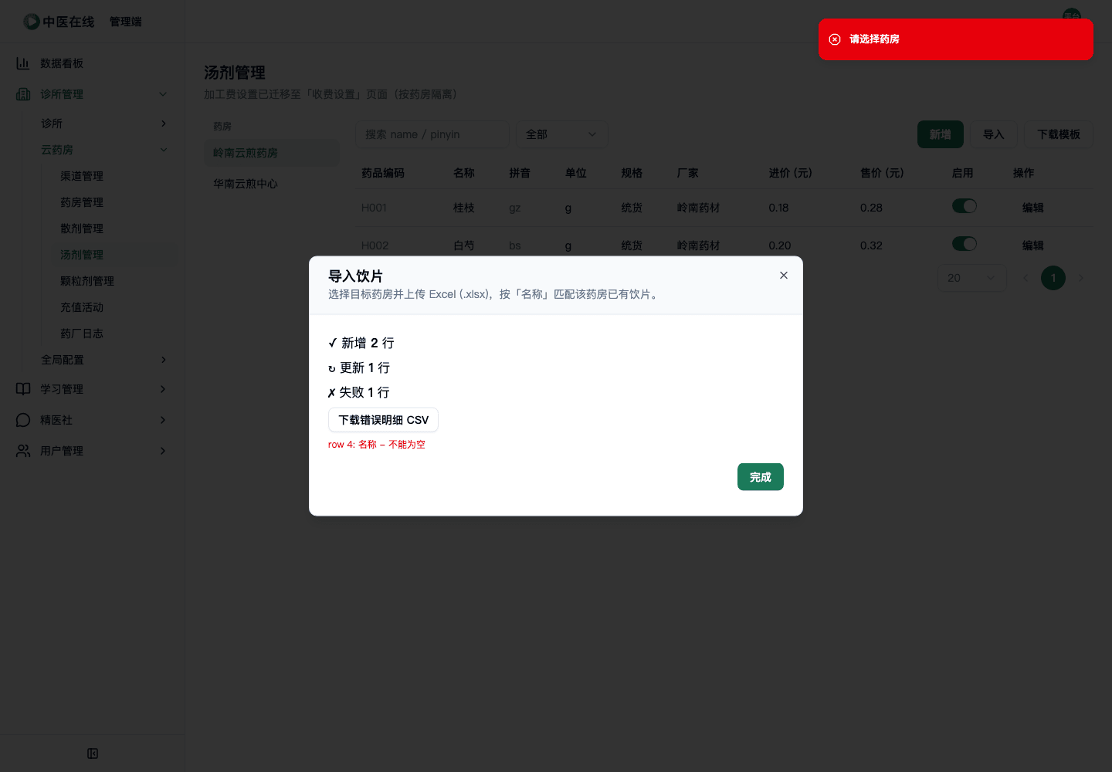Toggle 启用 switch for 桂枝 row
The width and height of the screenshot is (1112, 772).
[965, 206]
